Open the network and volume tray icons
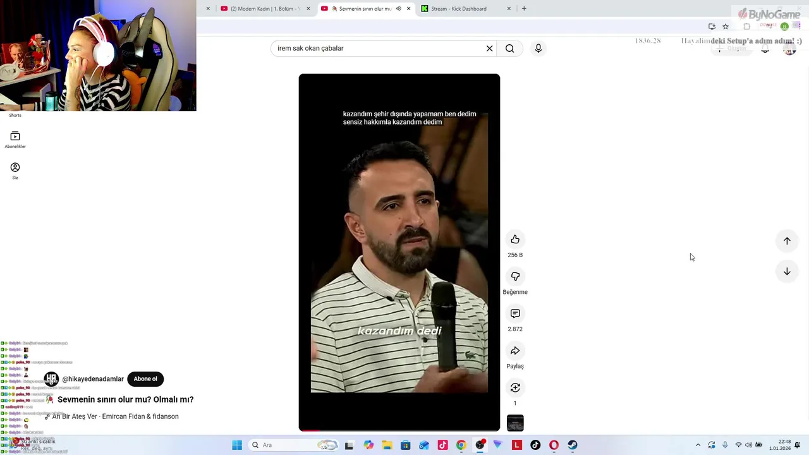Viewport: 809px width, 455px height. click(x=748, y=445)
